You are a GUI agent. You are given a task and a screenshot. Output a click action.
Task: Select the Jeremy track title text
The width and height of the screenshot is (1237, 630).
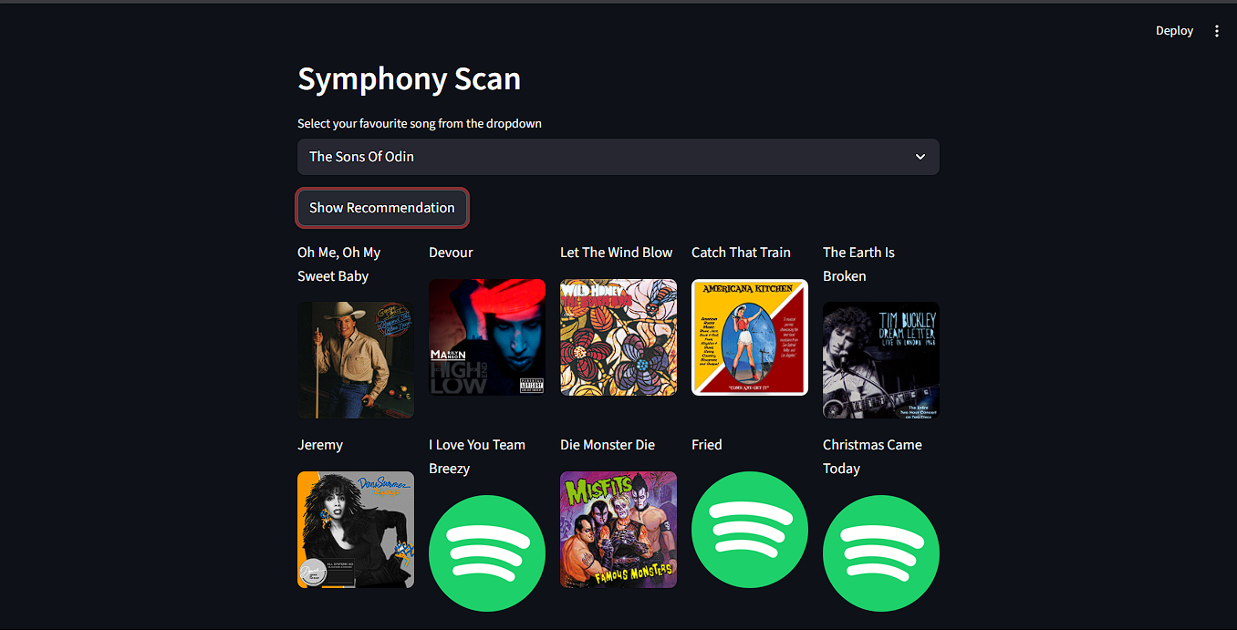(320, 444)
